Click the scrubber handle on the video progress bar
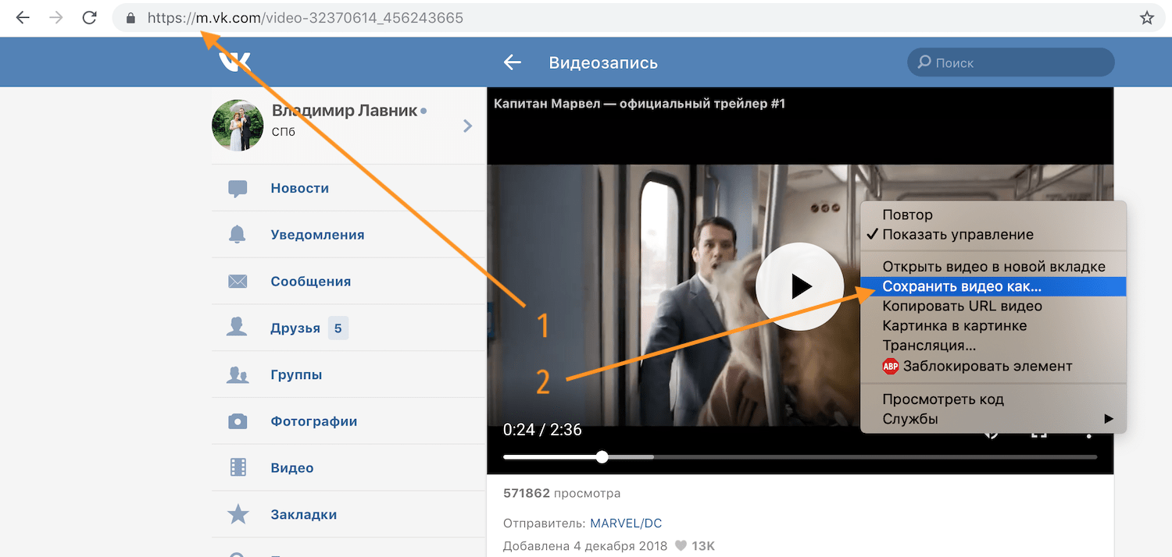The width and height of the screenshot is (1172, 557). click(x=602, y=457)
